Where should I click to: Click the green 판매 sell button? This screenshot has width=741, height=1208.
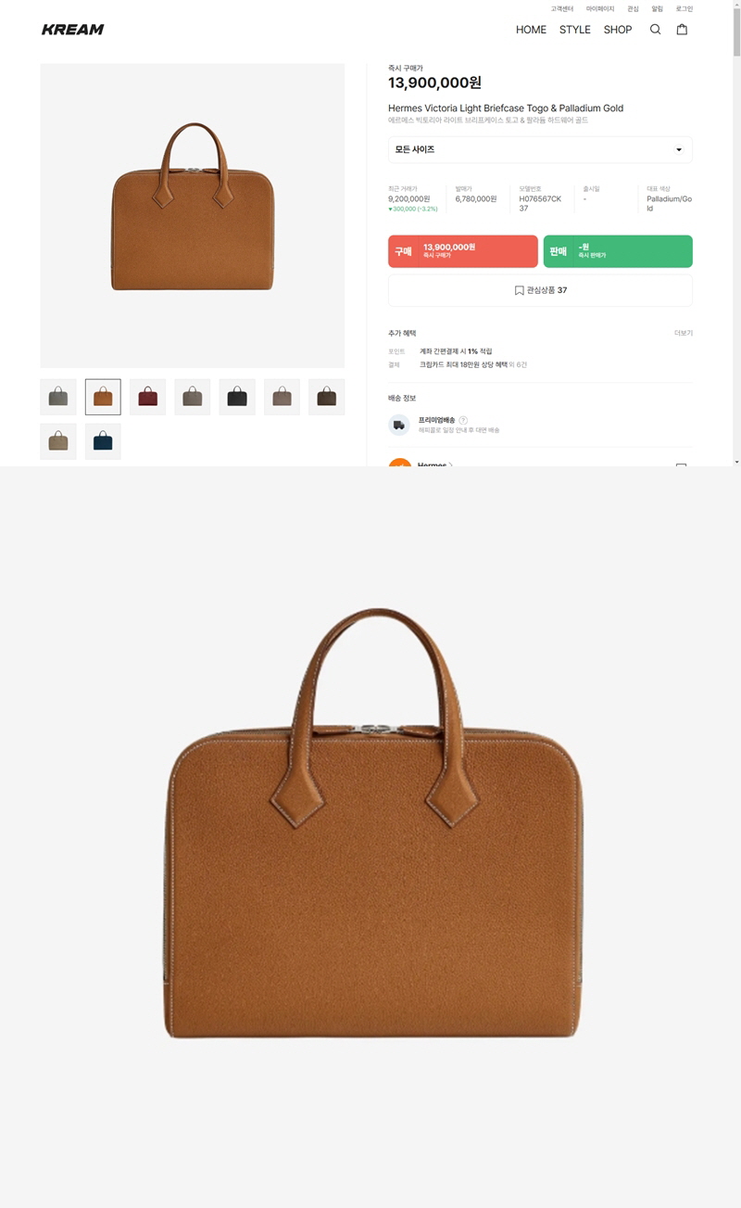(x=618, y=251)
